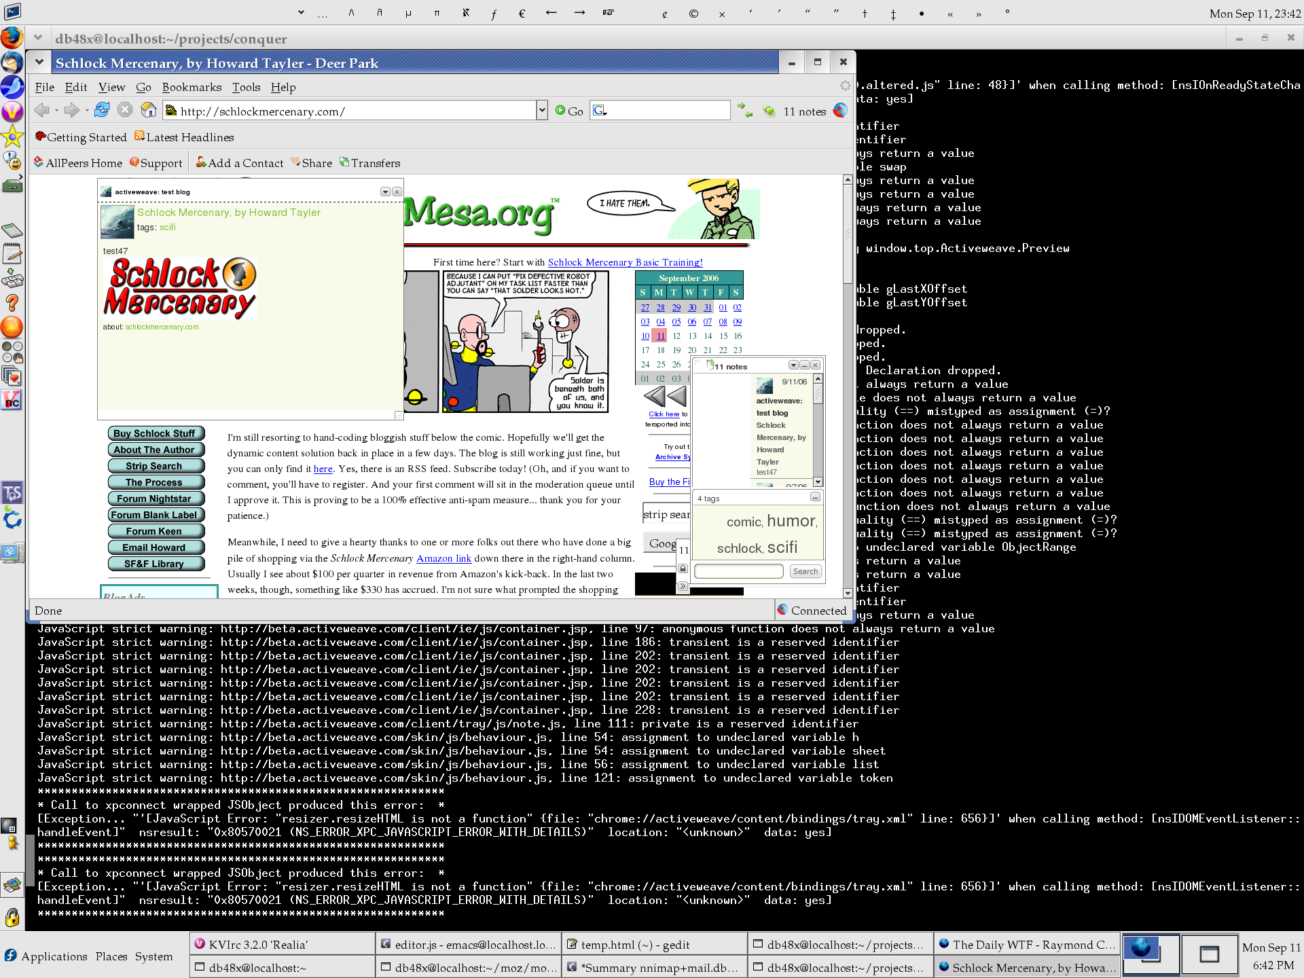Launch Firefox from the side panel
The height and width of the screenshot is (978, 1304).
coord(12,37)
